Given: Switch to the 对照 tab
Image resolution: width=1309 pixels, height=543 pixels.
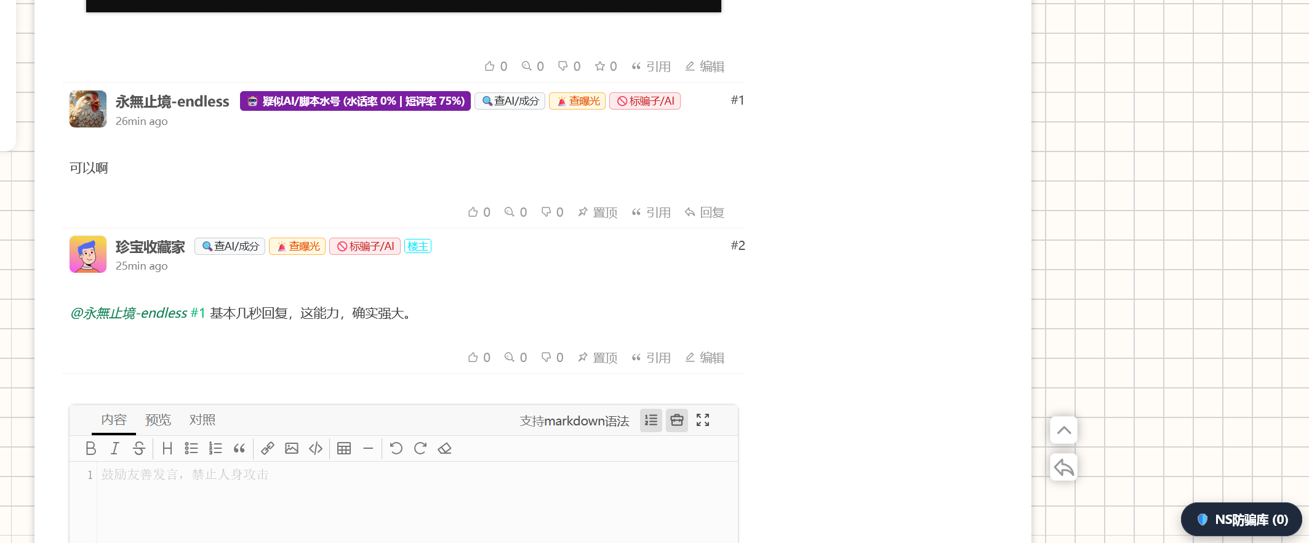Looking at the screenshot, I should pyautogui.click(x=202, y=420).
